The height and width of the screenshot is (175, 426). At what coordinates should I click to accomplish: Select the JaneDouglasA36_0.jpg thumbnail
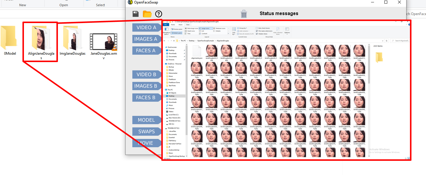click(x=359, y=87)
